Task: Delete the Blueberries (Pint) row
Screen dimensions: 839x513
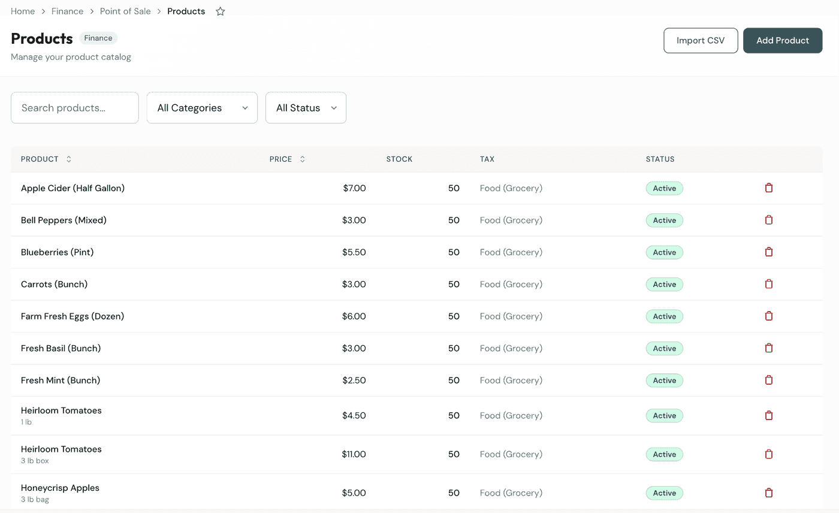Action: (769, 252)
